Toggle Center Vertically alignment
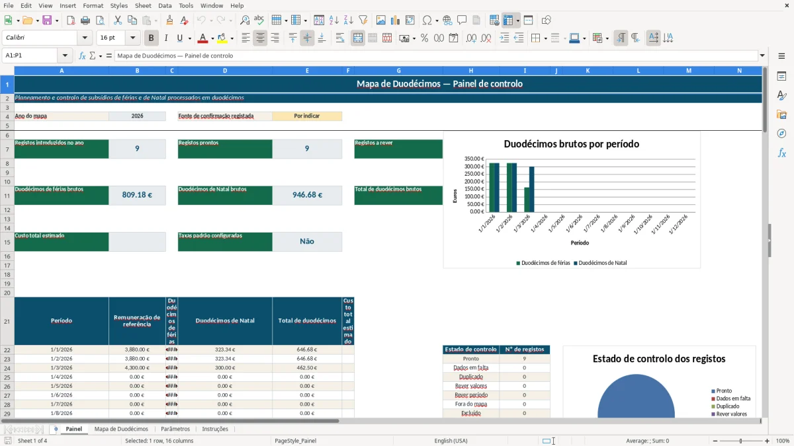 (x=307, y=38)
